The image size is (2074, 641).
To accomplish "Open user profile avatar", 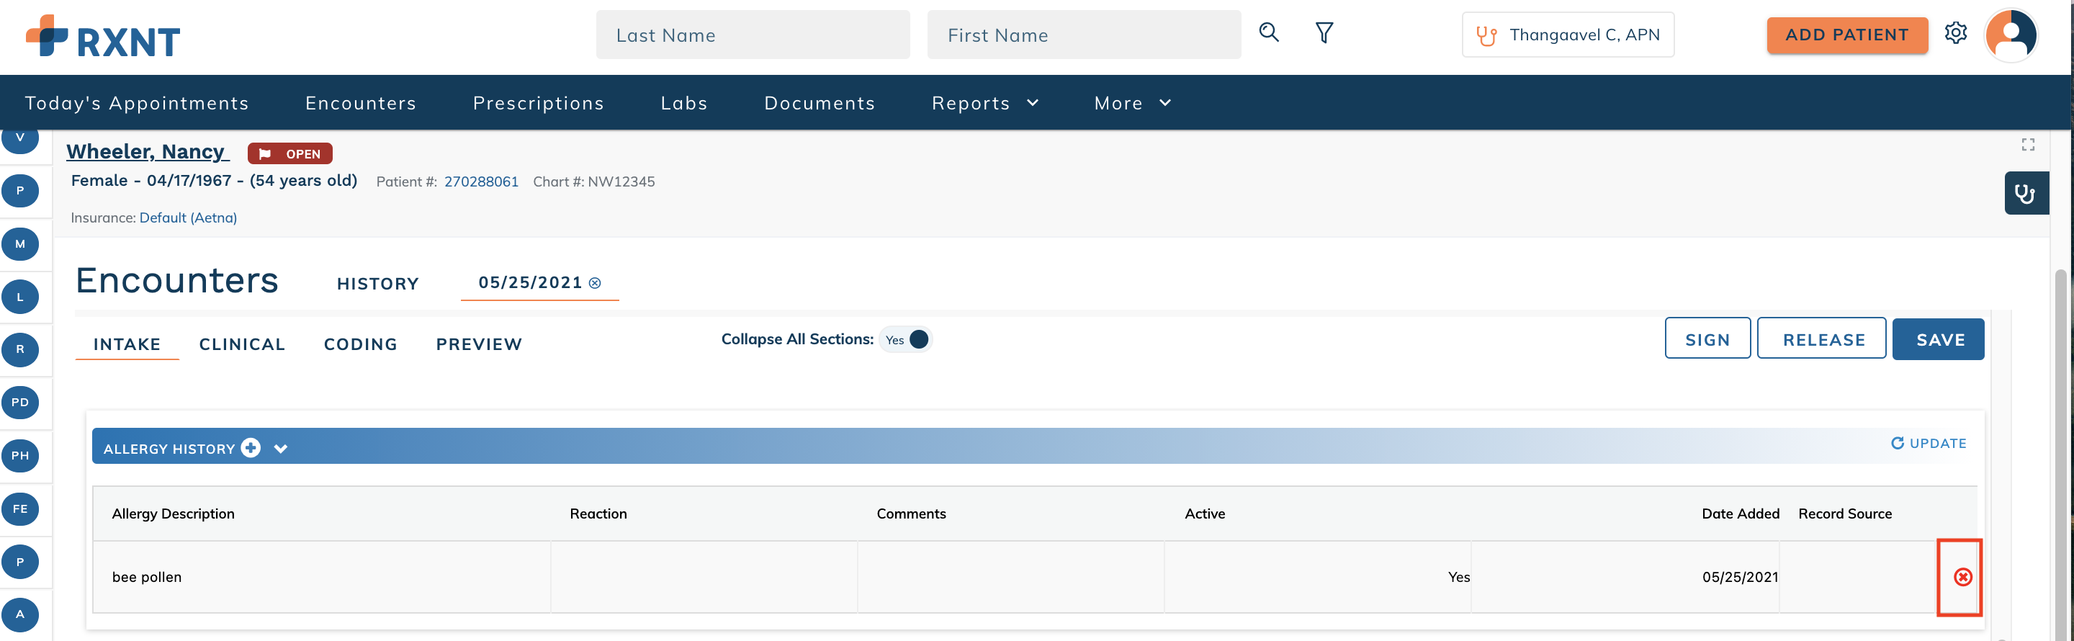I will (2011, 35).
